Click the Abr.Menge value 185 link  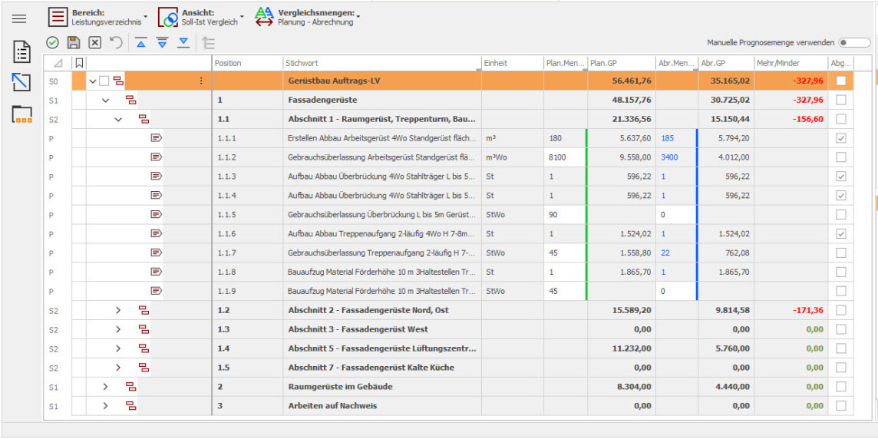point(667,138)
